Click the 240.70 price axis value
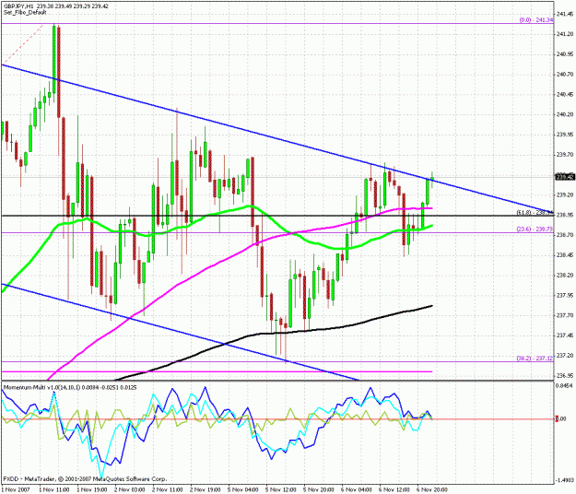Image resolution: width=576 pixels, height=494 pixels. click(565, 75)
